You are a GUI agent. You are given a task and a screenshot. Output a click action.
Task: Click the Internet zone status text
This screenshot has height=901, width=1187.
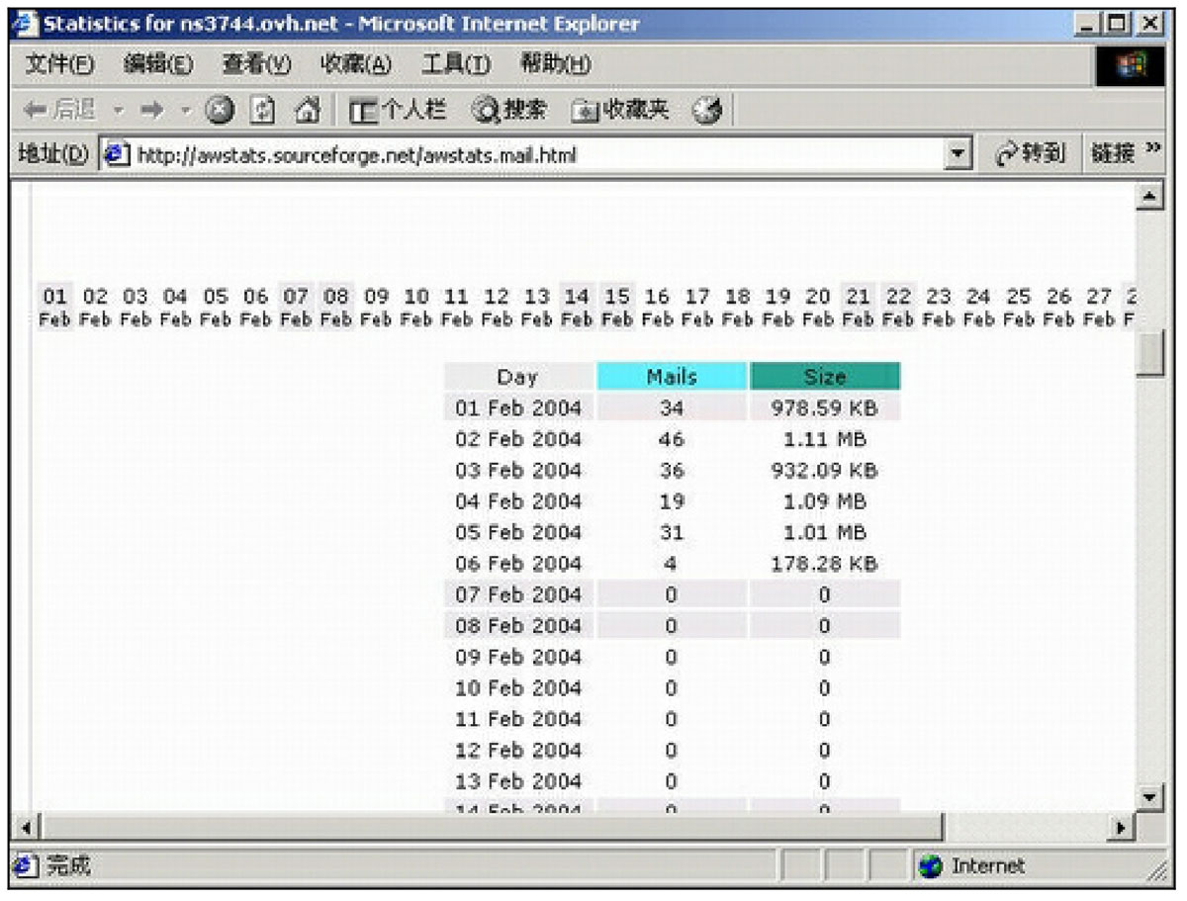(x=988, y=866)
